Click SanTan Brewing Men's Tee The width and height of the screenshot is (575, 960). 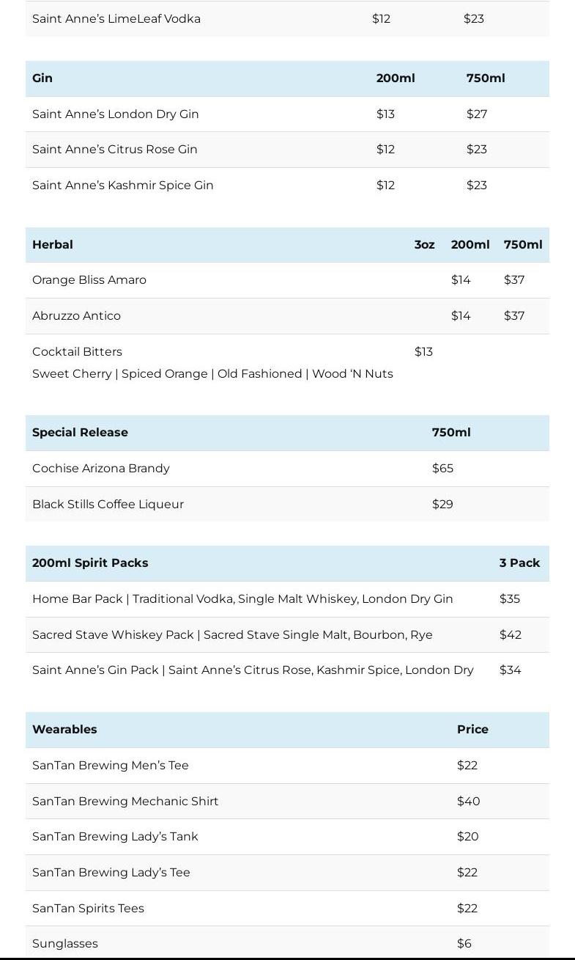[111, 766]
